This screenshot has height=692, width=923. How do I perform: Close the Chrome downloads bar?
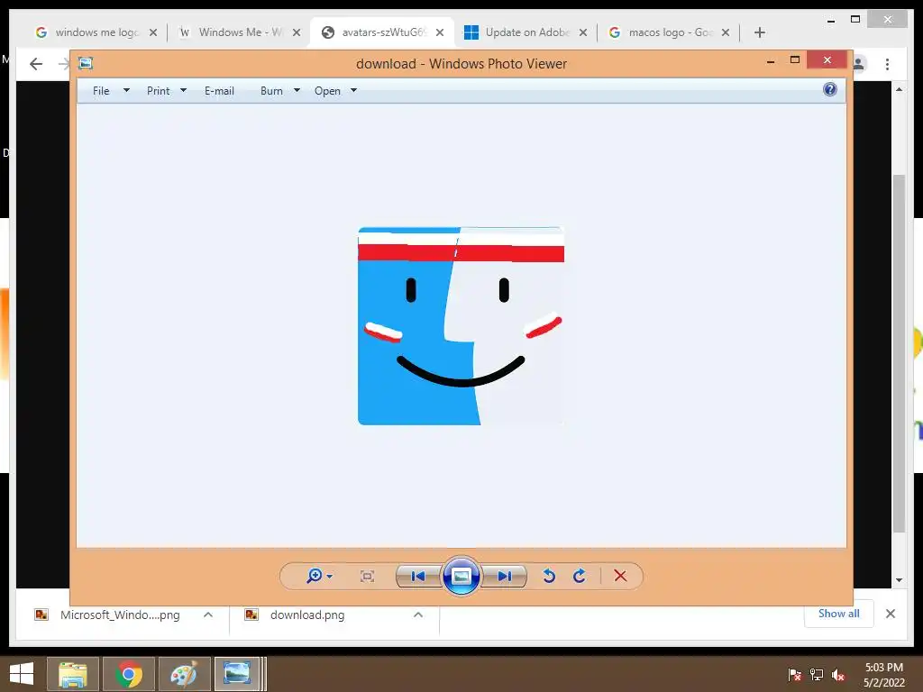tap(891, 614)
